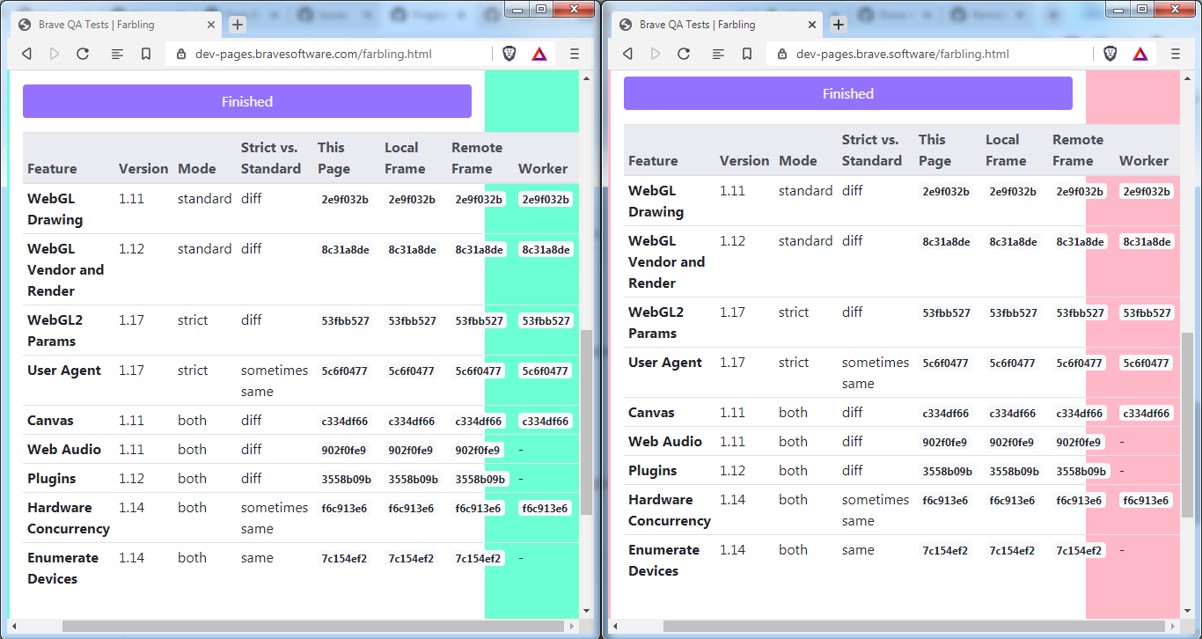Click Finished button in left window
The width and height of the screenshot is (1202, 639).
pyautogui.click(x=247, y=101)
